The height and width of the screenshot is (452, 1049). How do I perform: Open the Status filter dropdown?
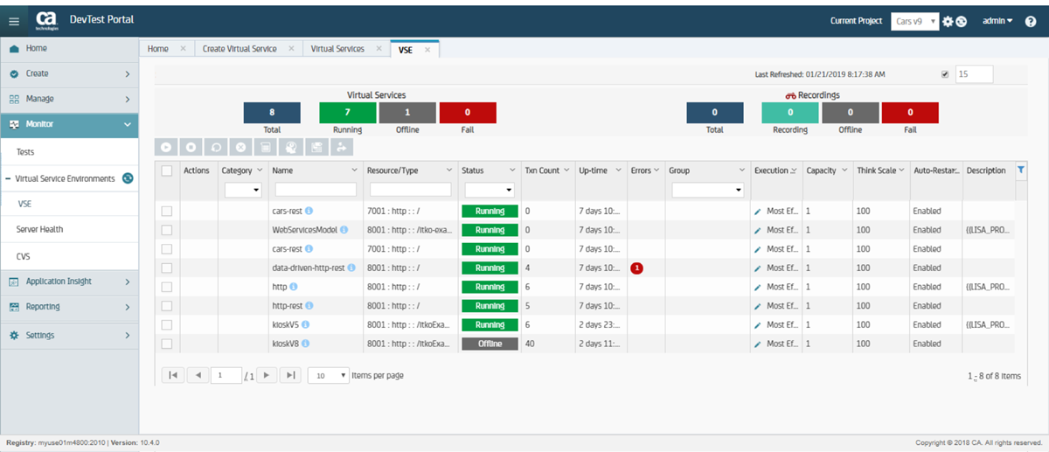[x=489, y=190]
